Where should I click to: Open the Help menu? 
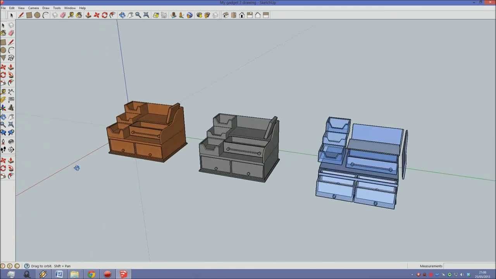coord(82,8)
